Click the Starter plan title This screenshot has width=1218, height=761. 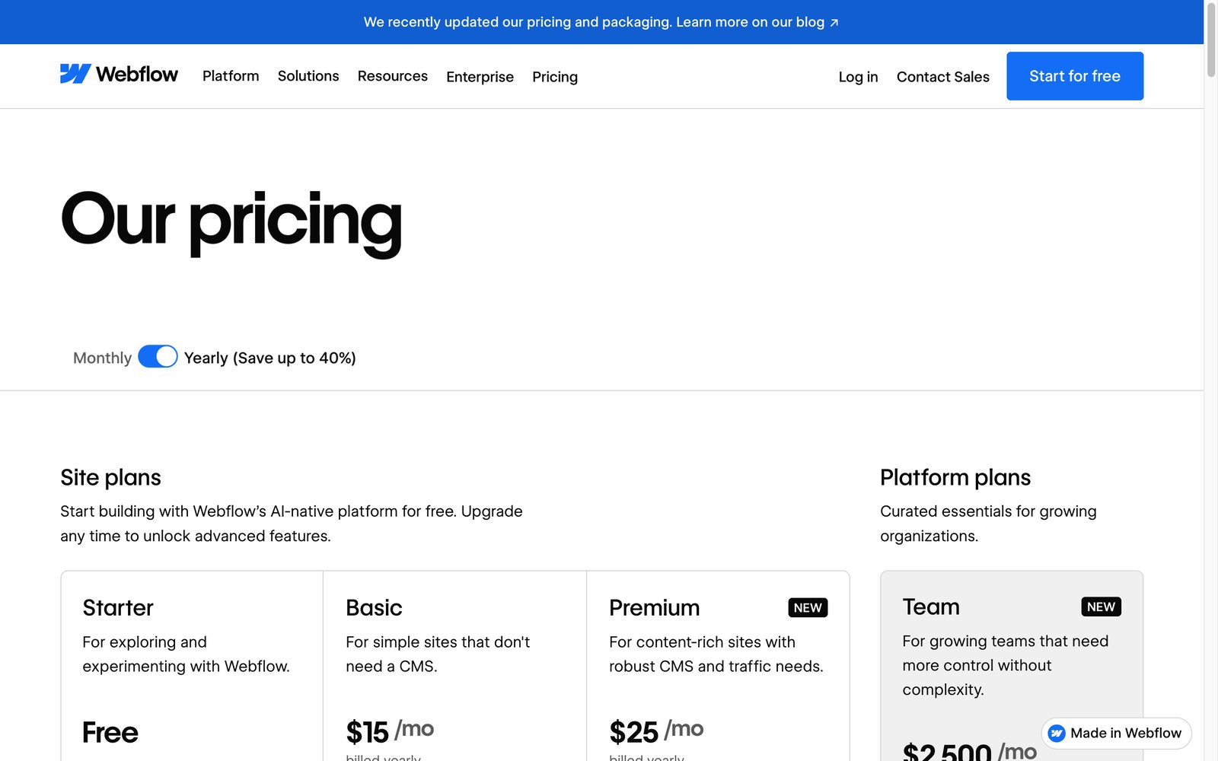118,607
